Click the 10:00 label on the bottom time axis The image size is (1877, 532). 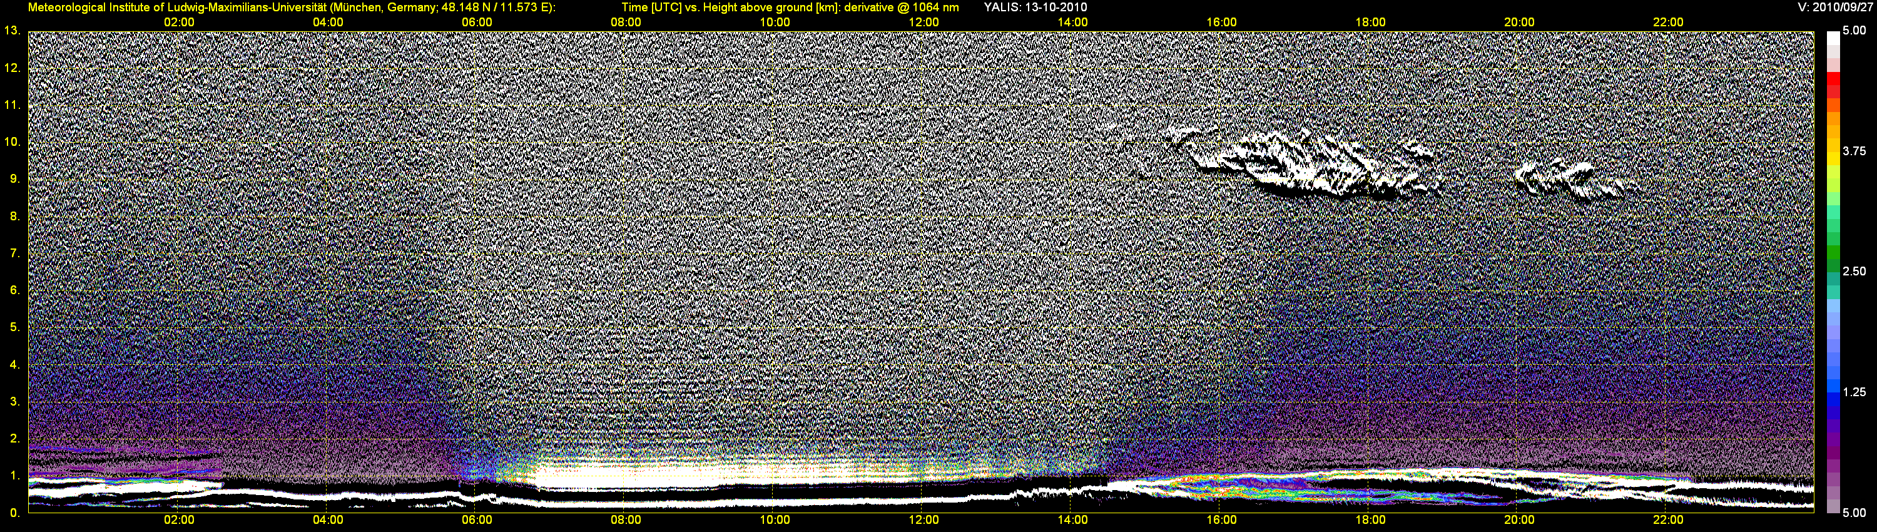[775, 519]
